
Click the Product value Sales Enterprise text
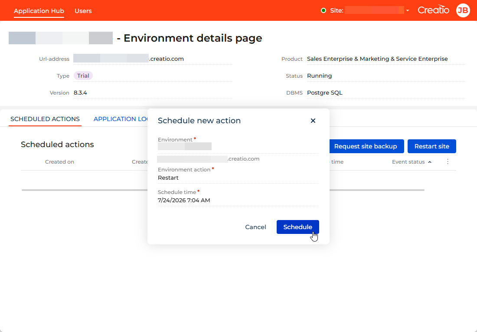(x=377, y=59)
